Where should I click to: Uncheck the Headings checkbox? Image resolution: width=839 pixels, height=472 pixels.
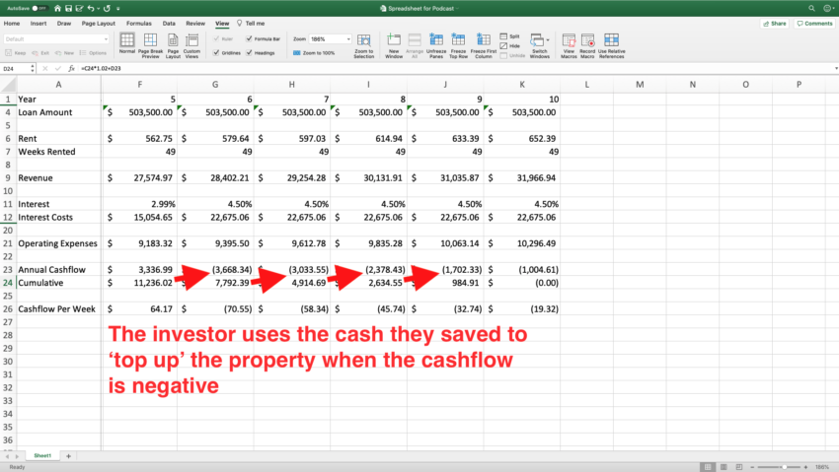coord(249,52)
